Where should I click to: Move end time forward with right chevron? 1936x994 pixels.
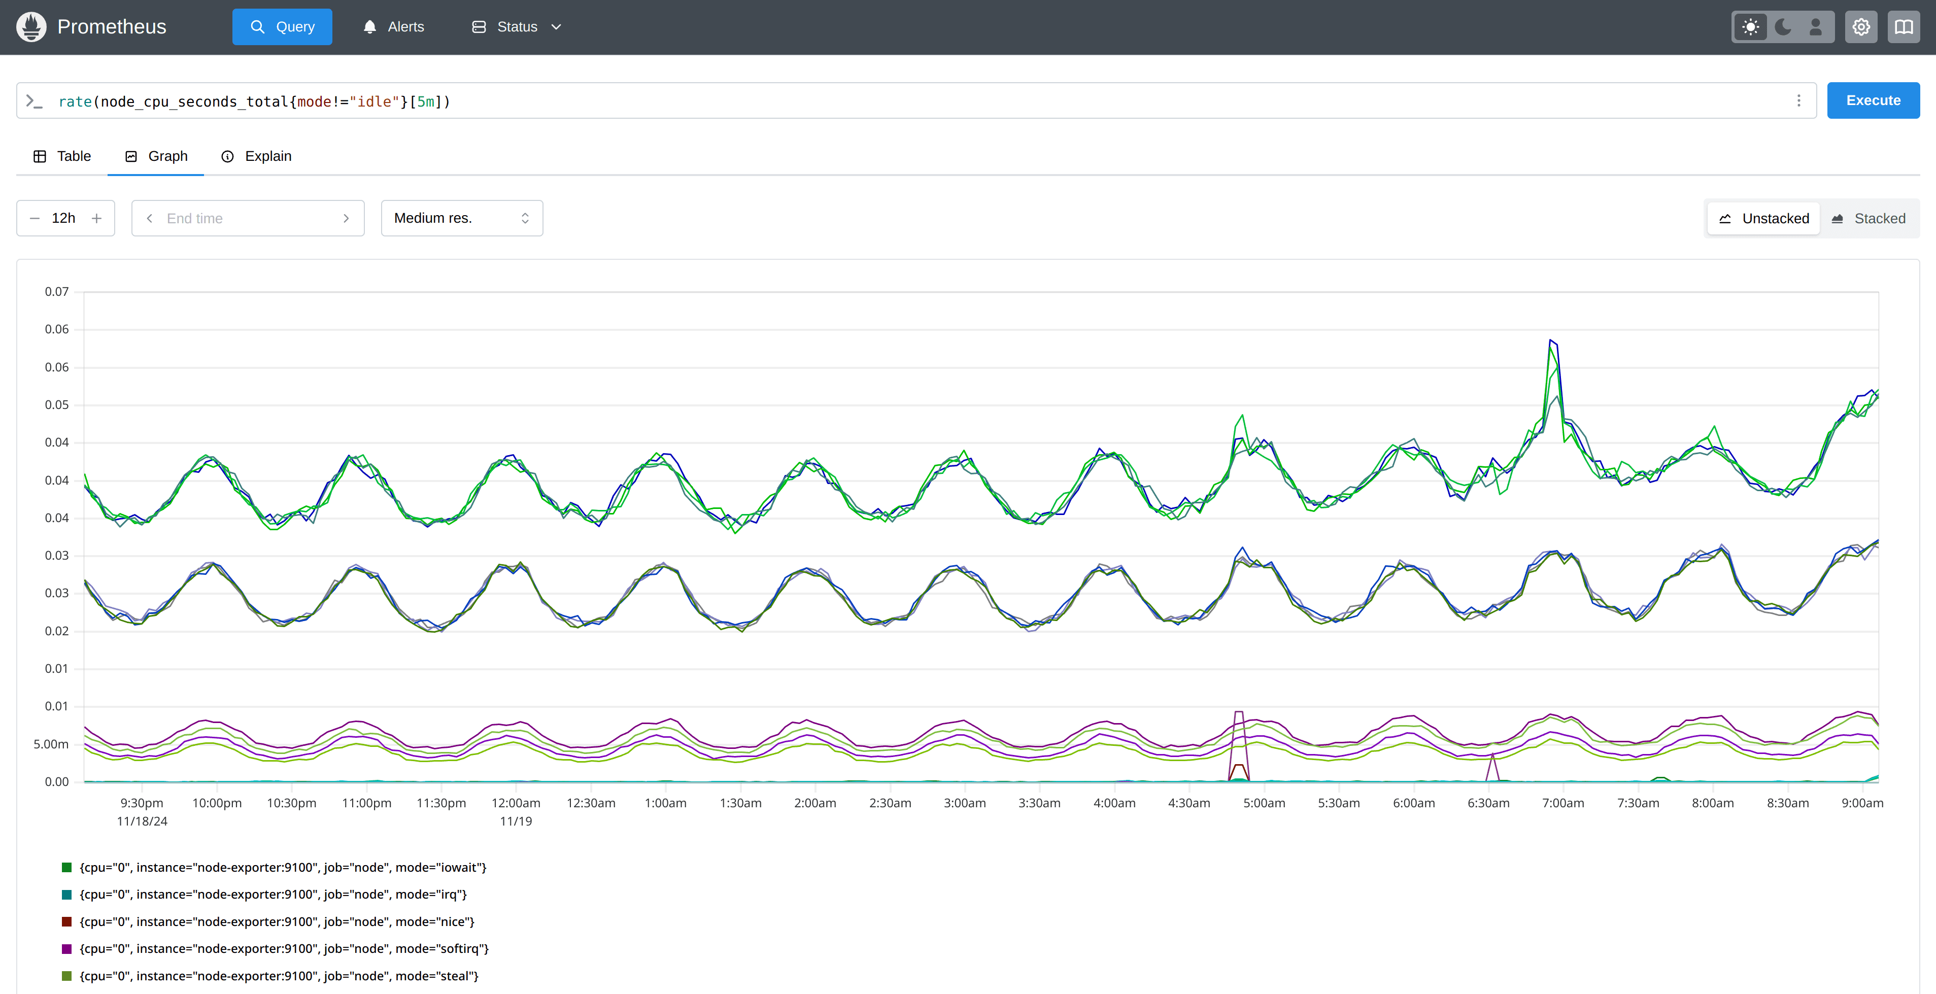(x=346, y=219)
